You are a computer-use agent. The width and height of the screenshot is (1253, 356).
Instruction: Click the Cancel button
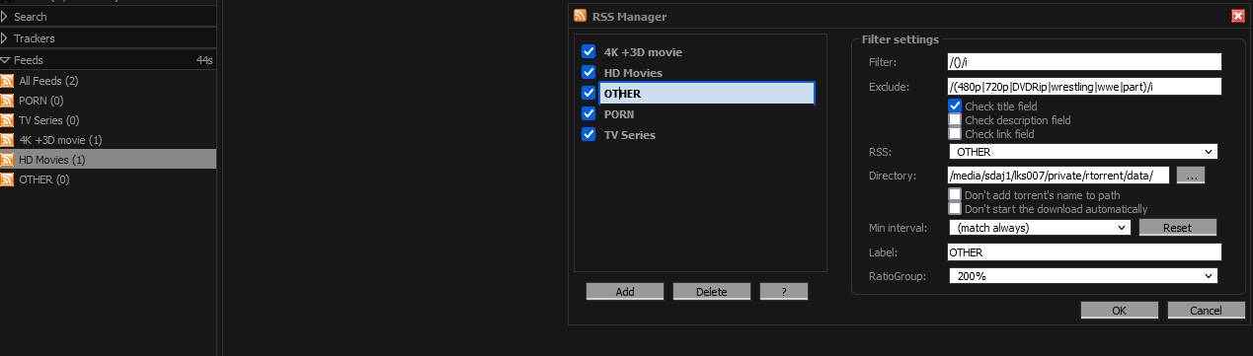click(x=1206, y=311)
